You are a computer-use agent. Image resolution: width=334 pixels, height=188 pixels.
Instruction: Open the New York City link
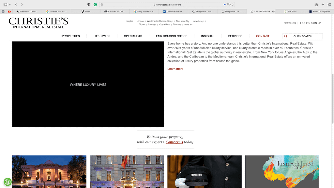(183, 21)
